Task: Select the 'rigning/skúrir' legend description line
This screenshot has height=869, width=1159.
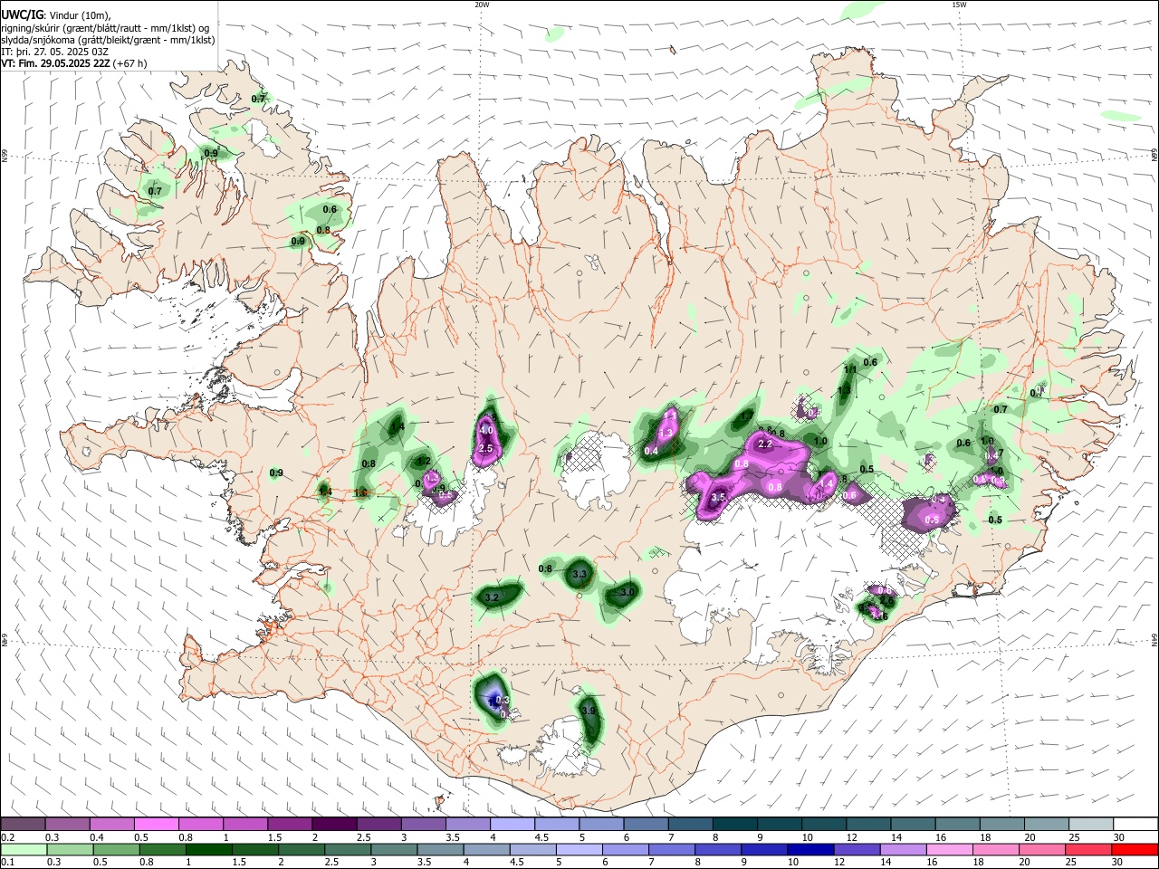Action: tap(105, 27)
